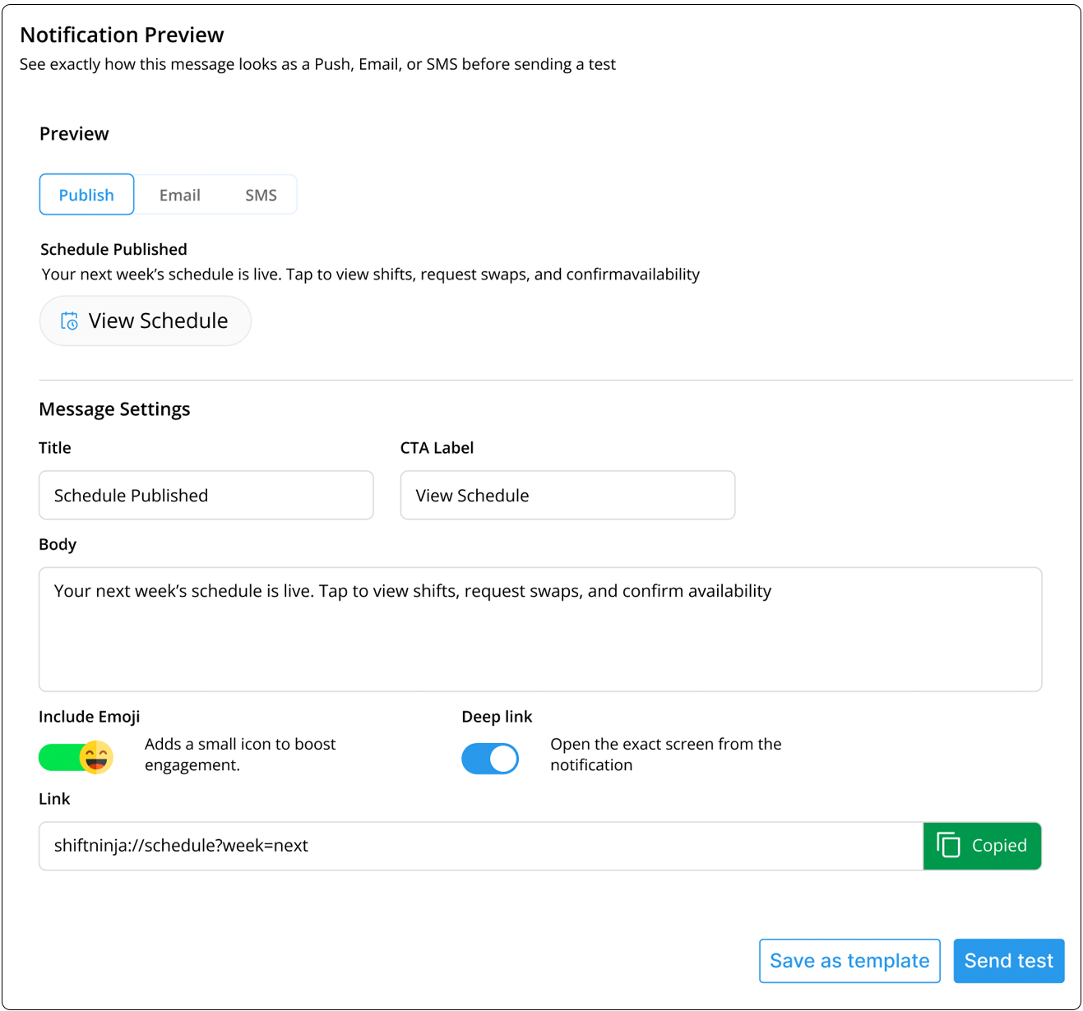
Task: Switch to the Email preview tab
Action: coord(179,195)
